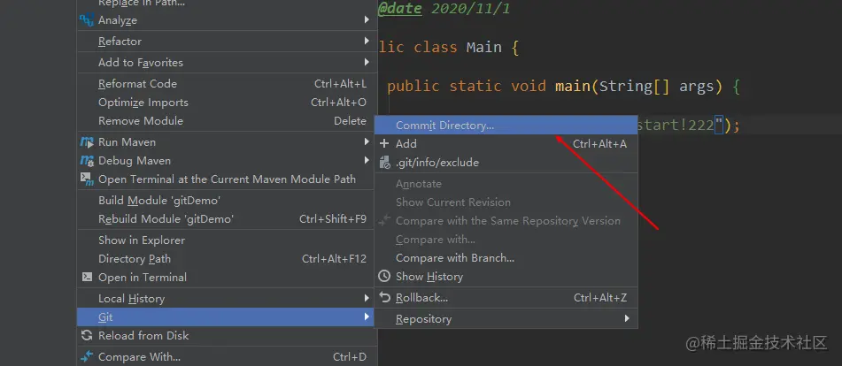Select Commit Directory... in the Git submenu

(506, 126)
